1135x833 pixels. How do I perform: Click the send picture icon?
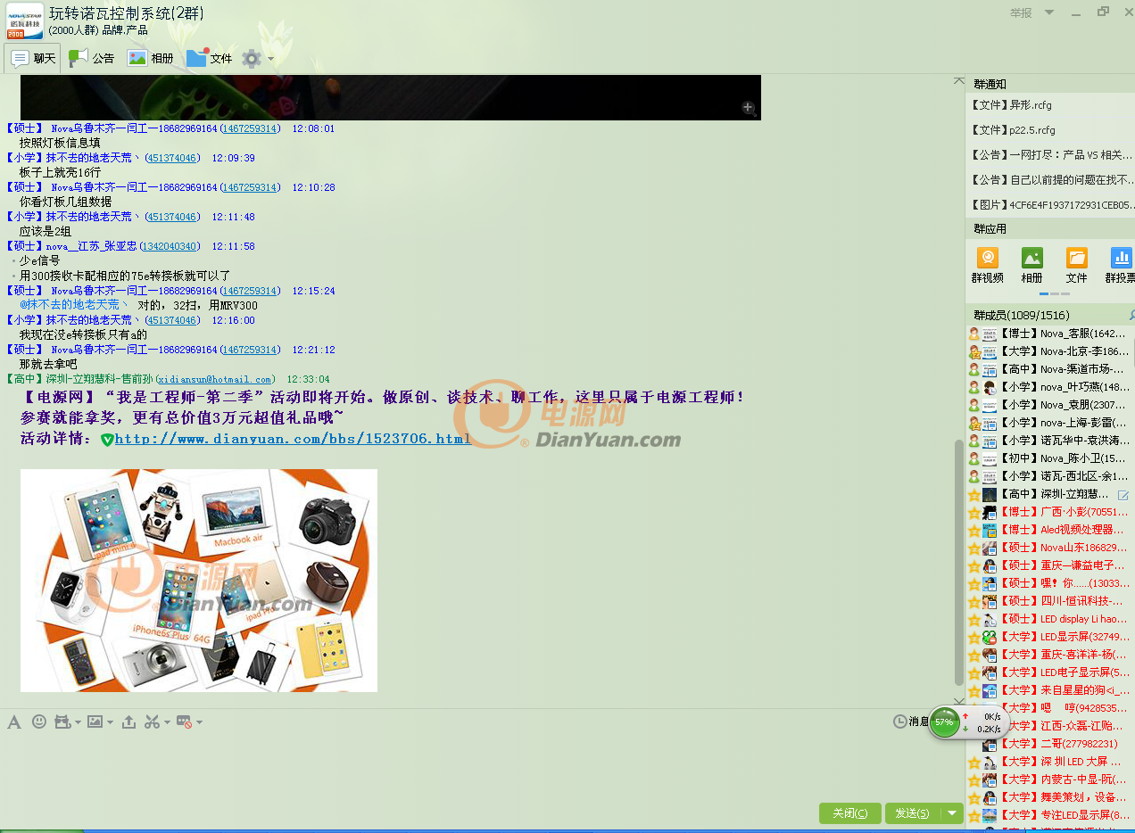(x=95, y=722)
